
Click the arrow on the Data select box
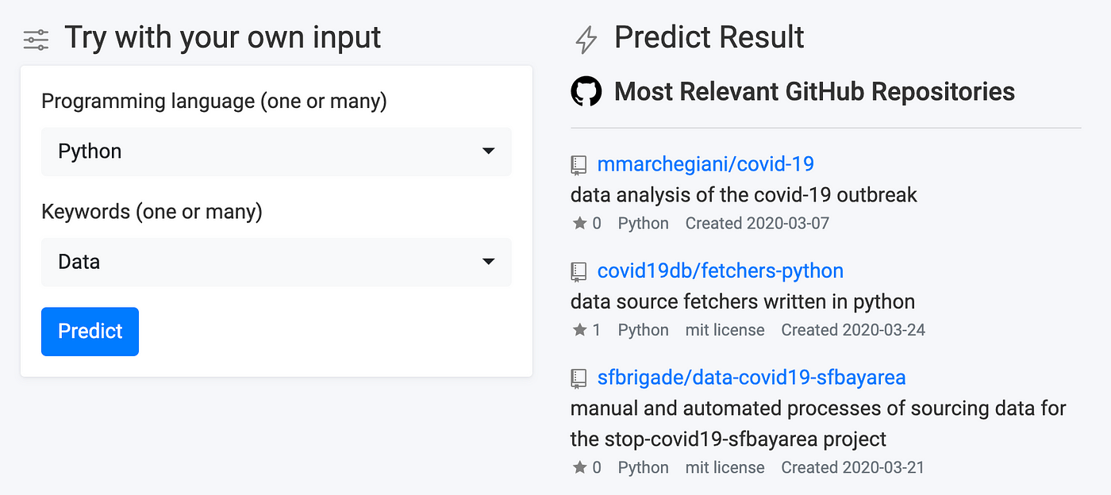click(489, 262)
